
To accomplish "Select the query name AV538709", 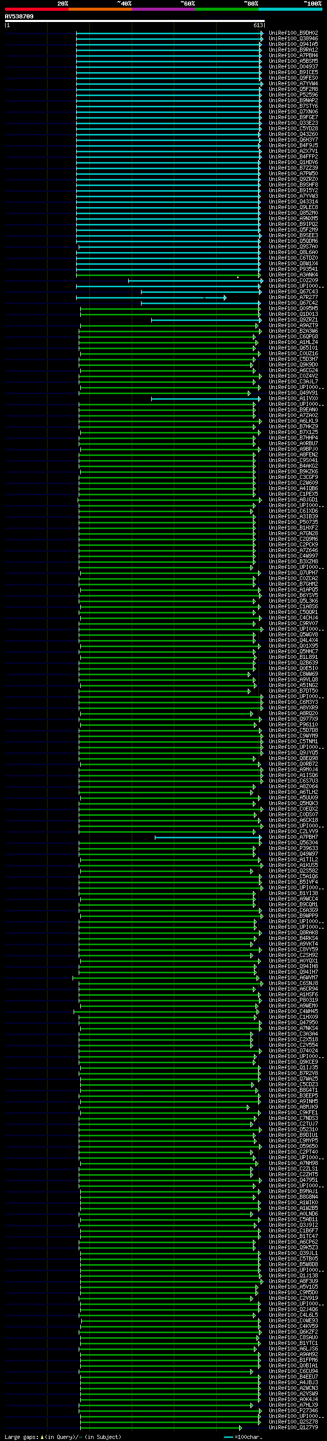I will (x=19, y=17).
